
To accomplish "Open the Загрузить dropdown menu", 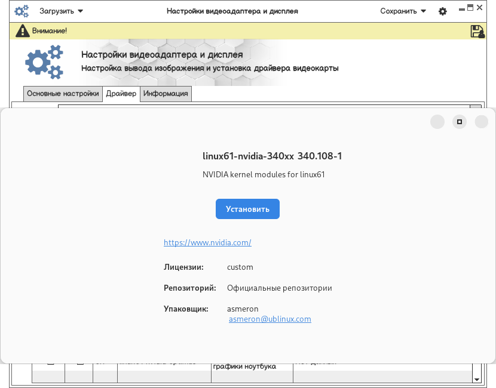I will tap(61, 11).
